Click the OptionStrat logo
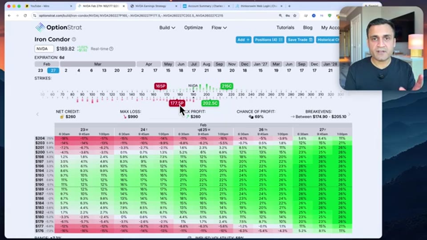 click(59, 27)
